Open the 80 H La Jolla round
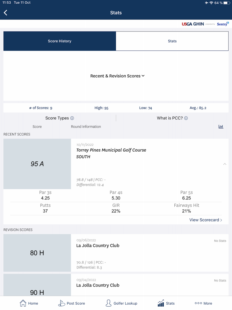Screen dimensions: 232x310 (149, 253)
